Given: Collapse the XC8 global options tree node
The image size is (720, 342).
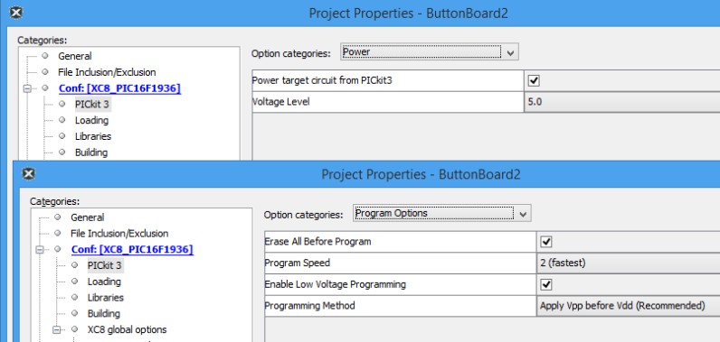Looking at the screenshot, I should (57, 329).
